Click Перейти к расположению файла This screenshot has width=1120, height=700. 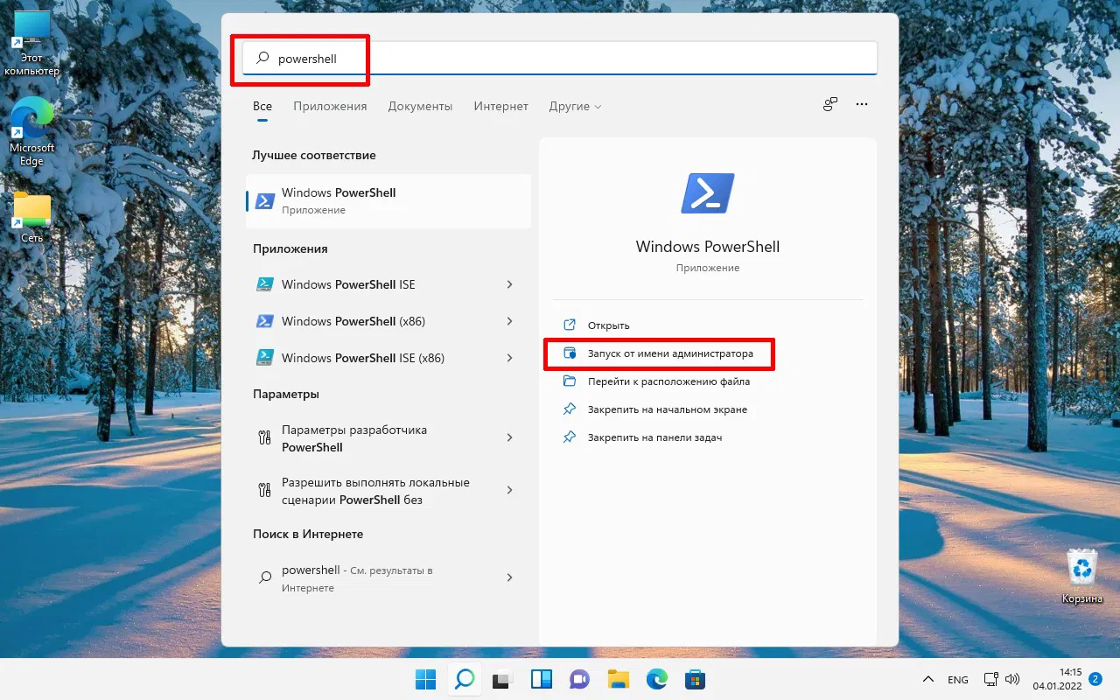[x=656, y=381]
